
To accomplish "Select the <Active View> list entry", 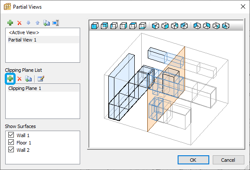I will 43,32.
